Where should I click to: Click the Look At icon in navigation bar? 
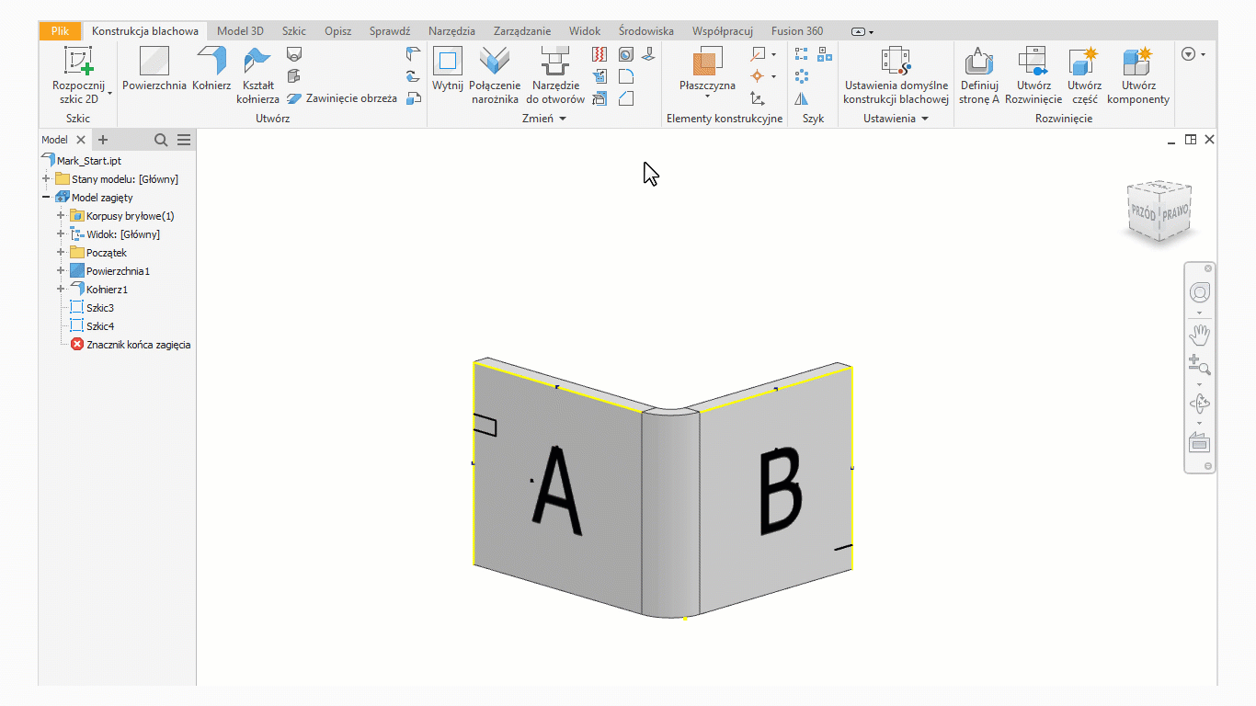[x=1200, y=442]
